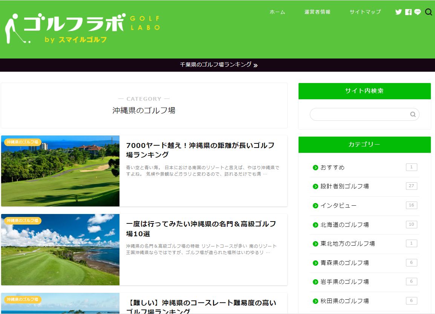435x314 pixels.
Task: Open the コースレート難易度 ranking article title
Action: click(201, 306)
